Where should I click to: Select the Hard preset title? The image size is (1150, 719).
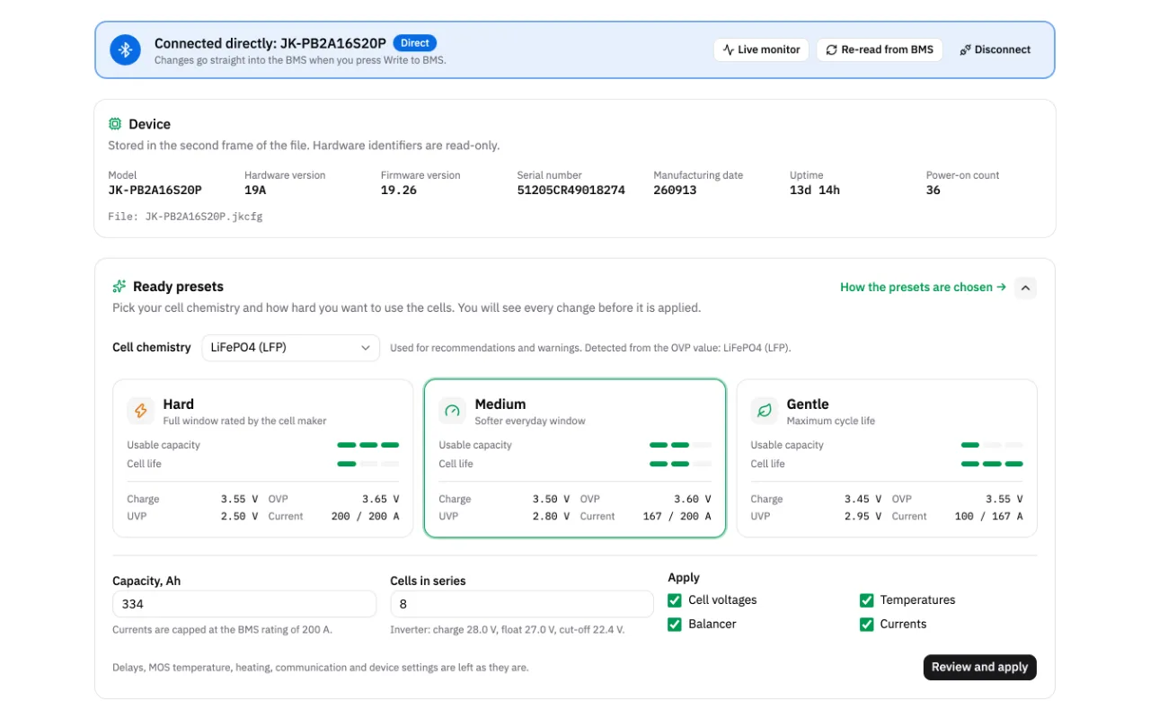click(179, 404)
